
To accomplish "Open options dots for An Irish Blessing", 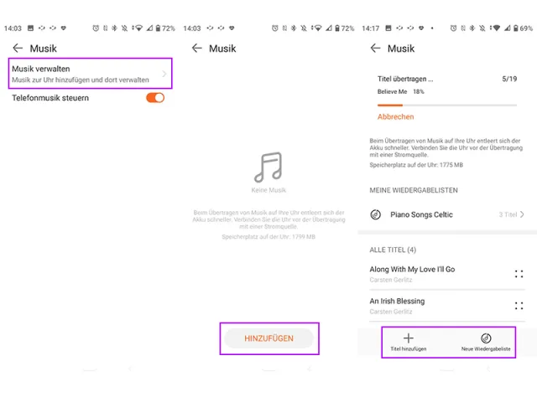I will click(x=519, y=306).
